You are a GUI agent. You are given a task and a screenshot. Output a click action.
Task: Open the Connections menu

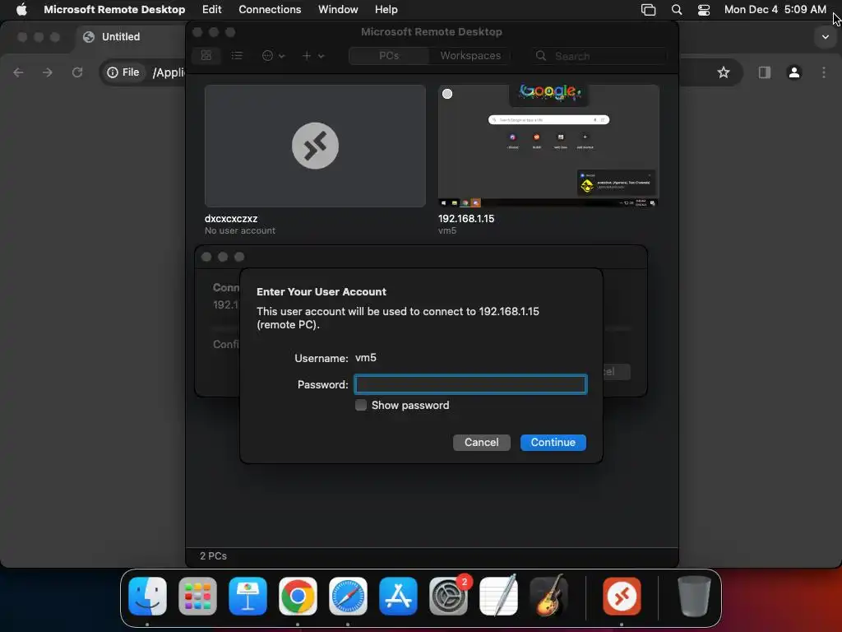pyautogui.click(x=270, y=10)
